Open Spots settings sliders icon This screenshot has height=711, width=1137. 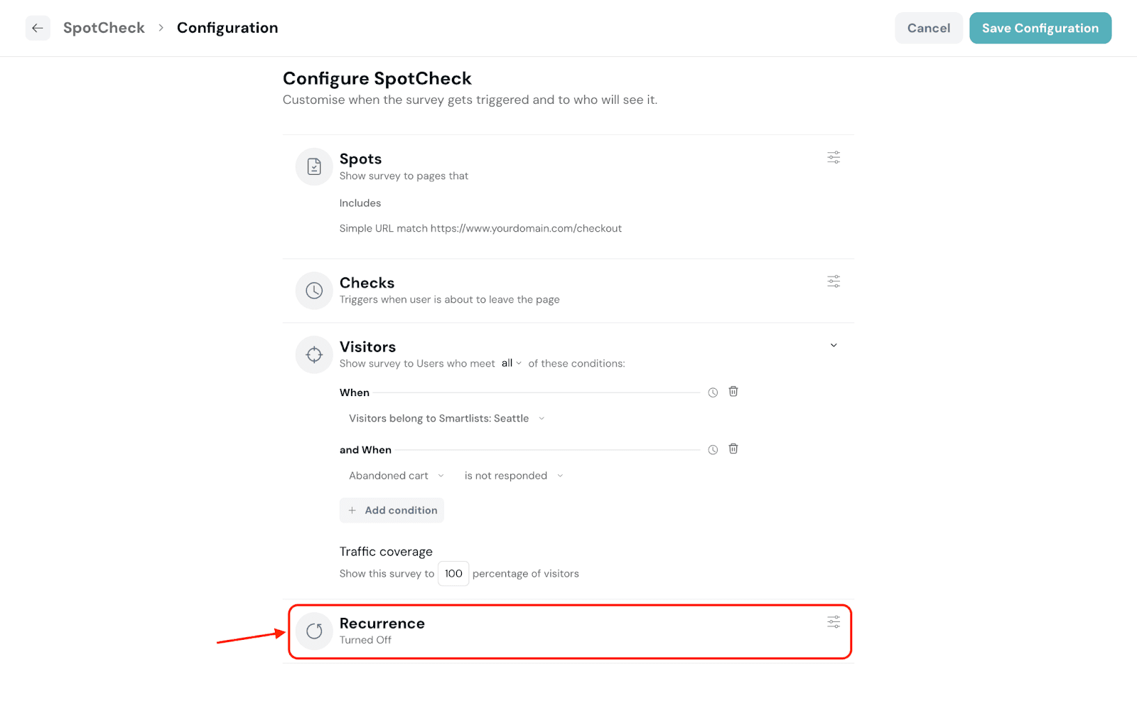point(834,157)
